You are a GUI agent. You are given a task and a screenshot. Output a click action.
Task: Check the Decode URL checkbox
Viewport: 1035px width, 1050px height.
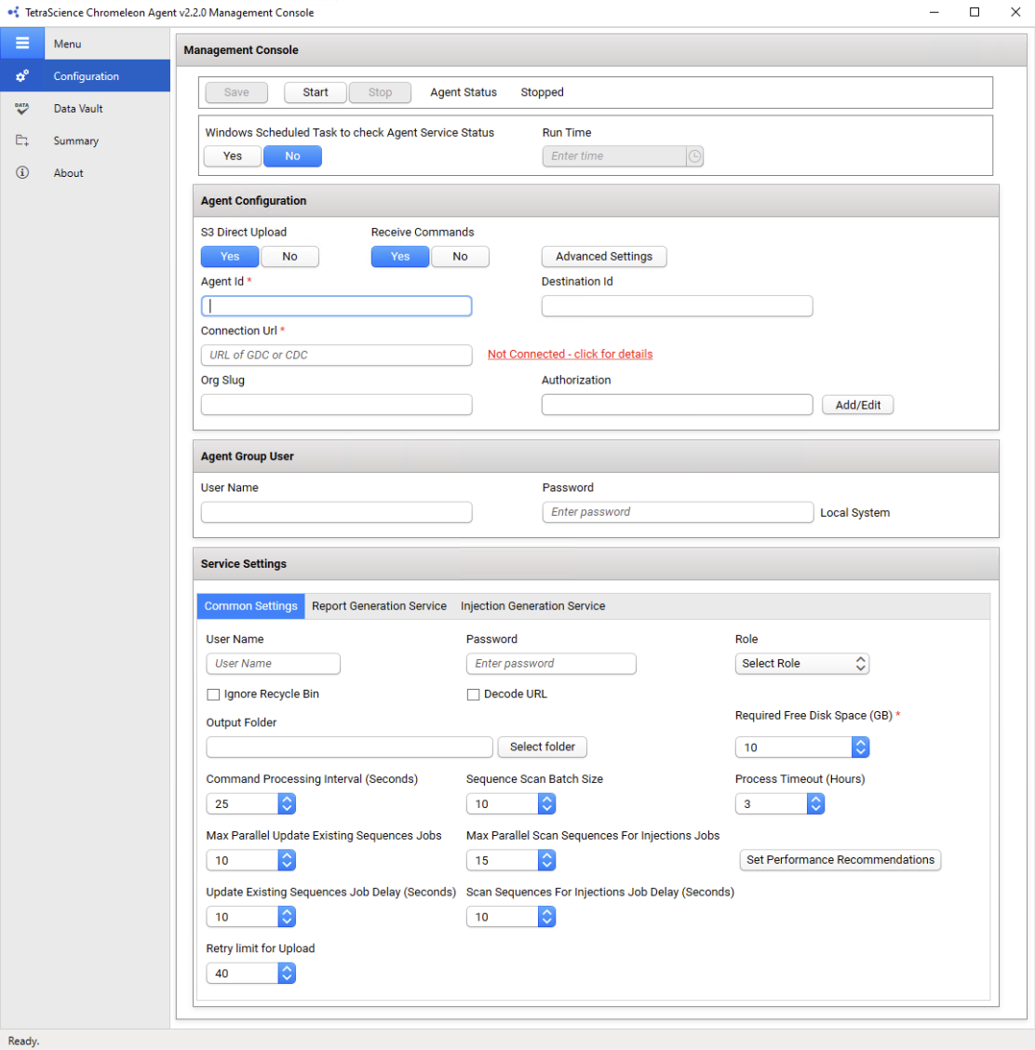pyautogui.click(x=474, y=694)
